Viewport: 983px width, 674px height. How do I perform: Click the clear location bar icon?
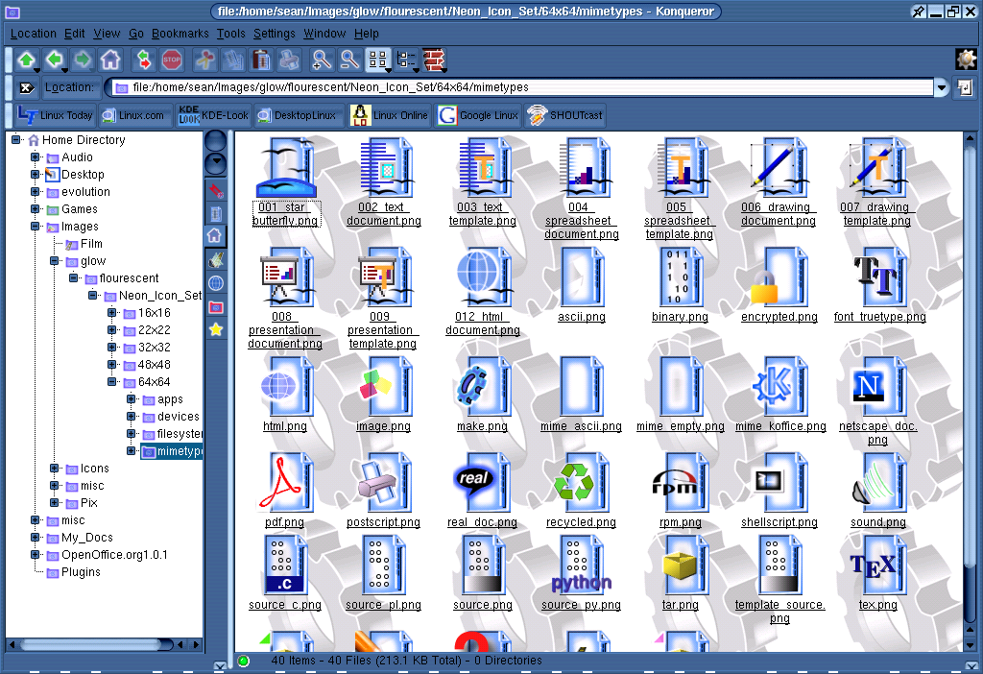(26, 87)
